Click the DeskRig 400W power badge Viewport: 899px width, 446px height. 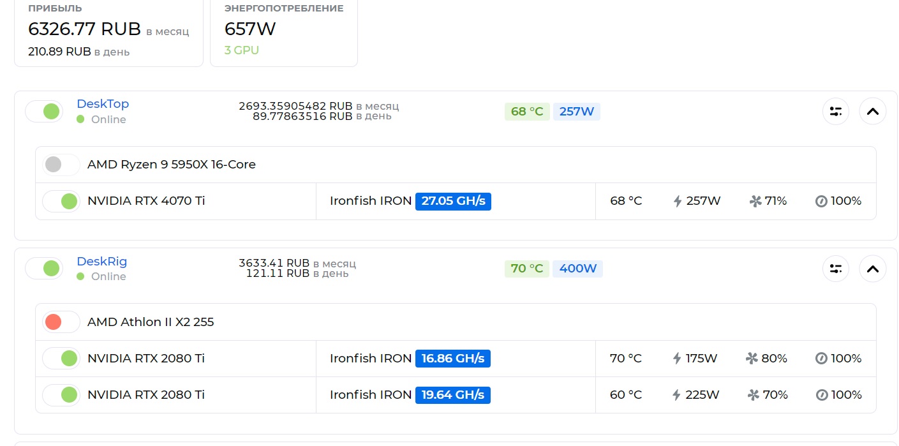pos(577,269)
